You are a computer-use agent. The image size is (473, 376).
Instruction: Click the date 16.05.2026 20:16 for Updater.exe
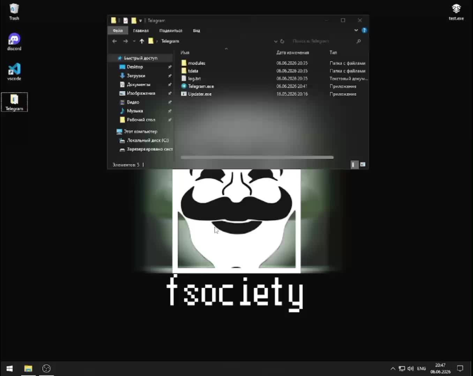[292, 94]
